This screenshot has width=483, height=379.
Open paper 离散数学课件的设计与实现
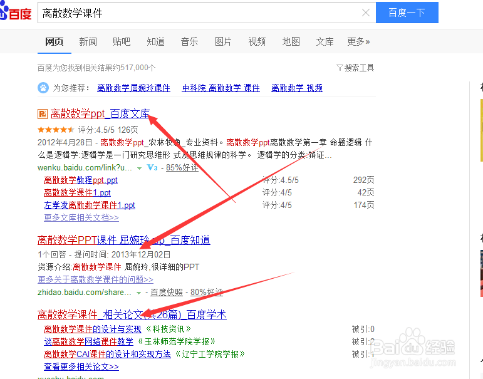point(93,329)
